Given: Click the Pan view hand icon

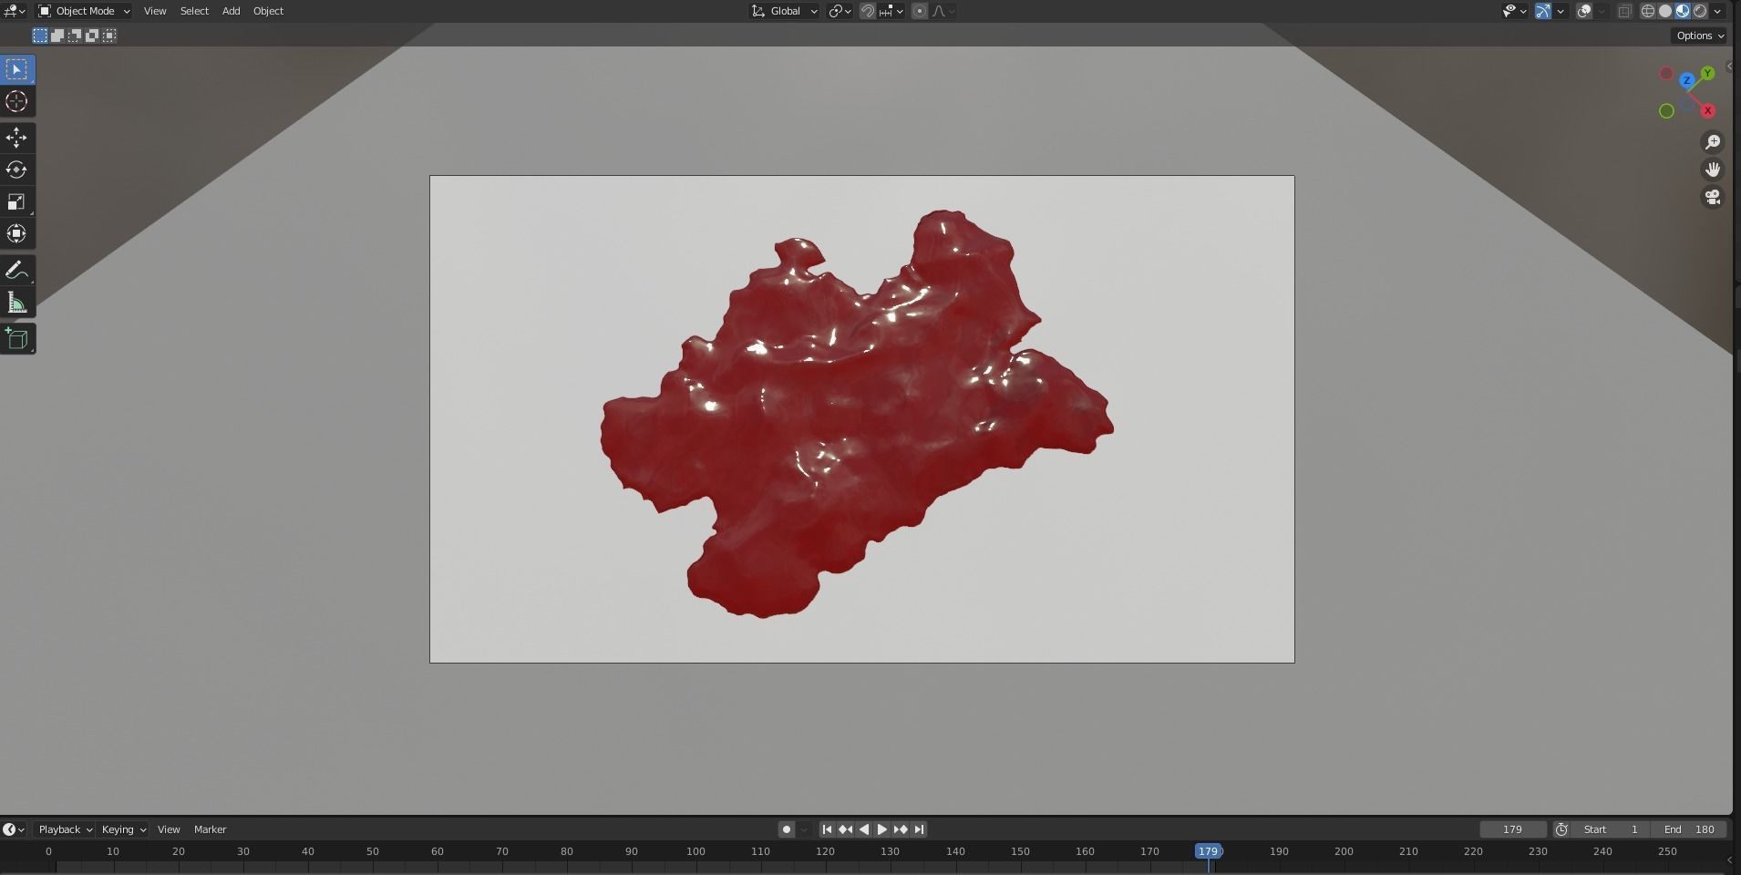Looking at the screenshot, I should tap(1713, 170).
